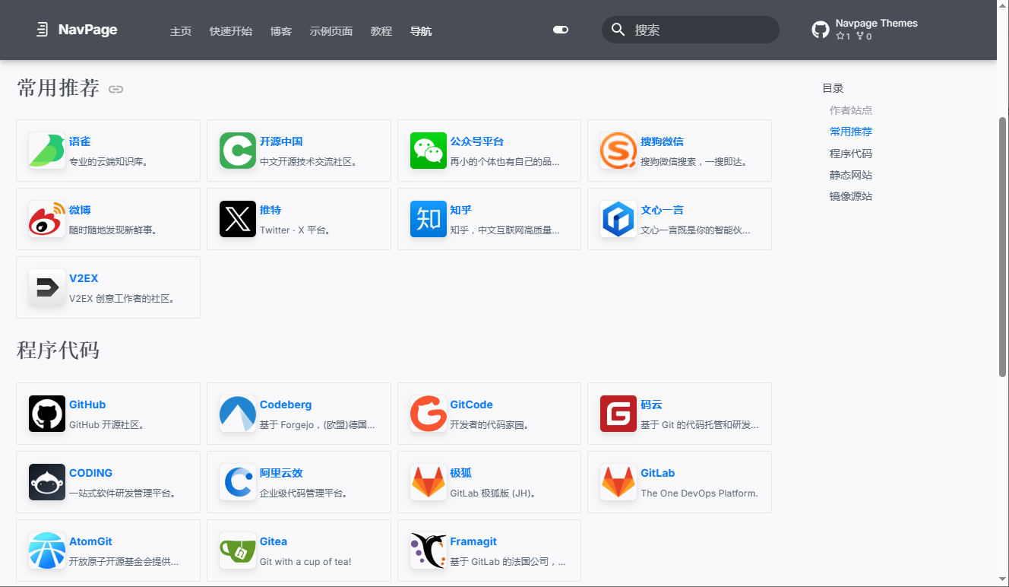Image resolution: width=1009 pixels, height=587 pixels.
Task: Open the 阿里云效 title link
Action: (281, 473)
